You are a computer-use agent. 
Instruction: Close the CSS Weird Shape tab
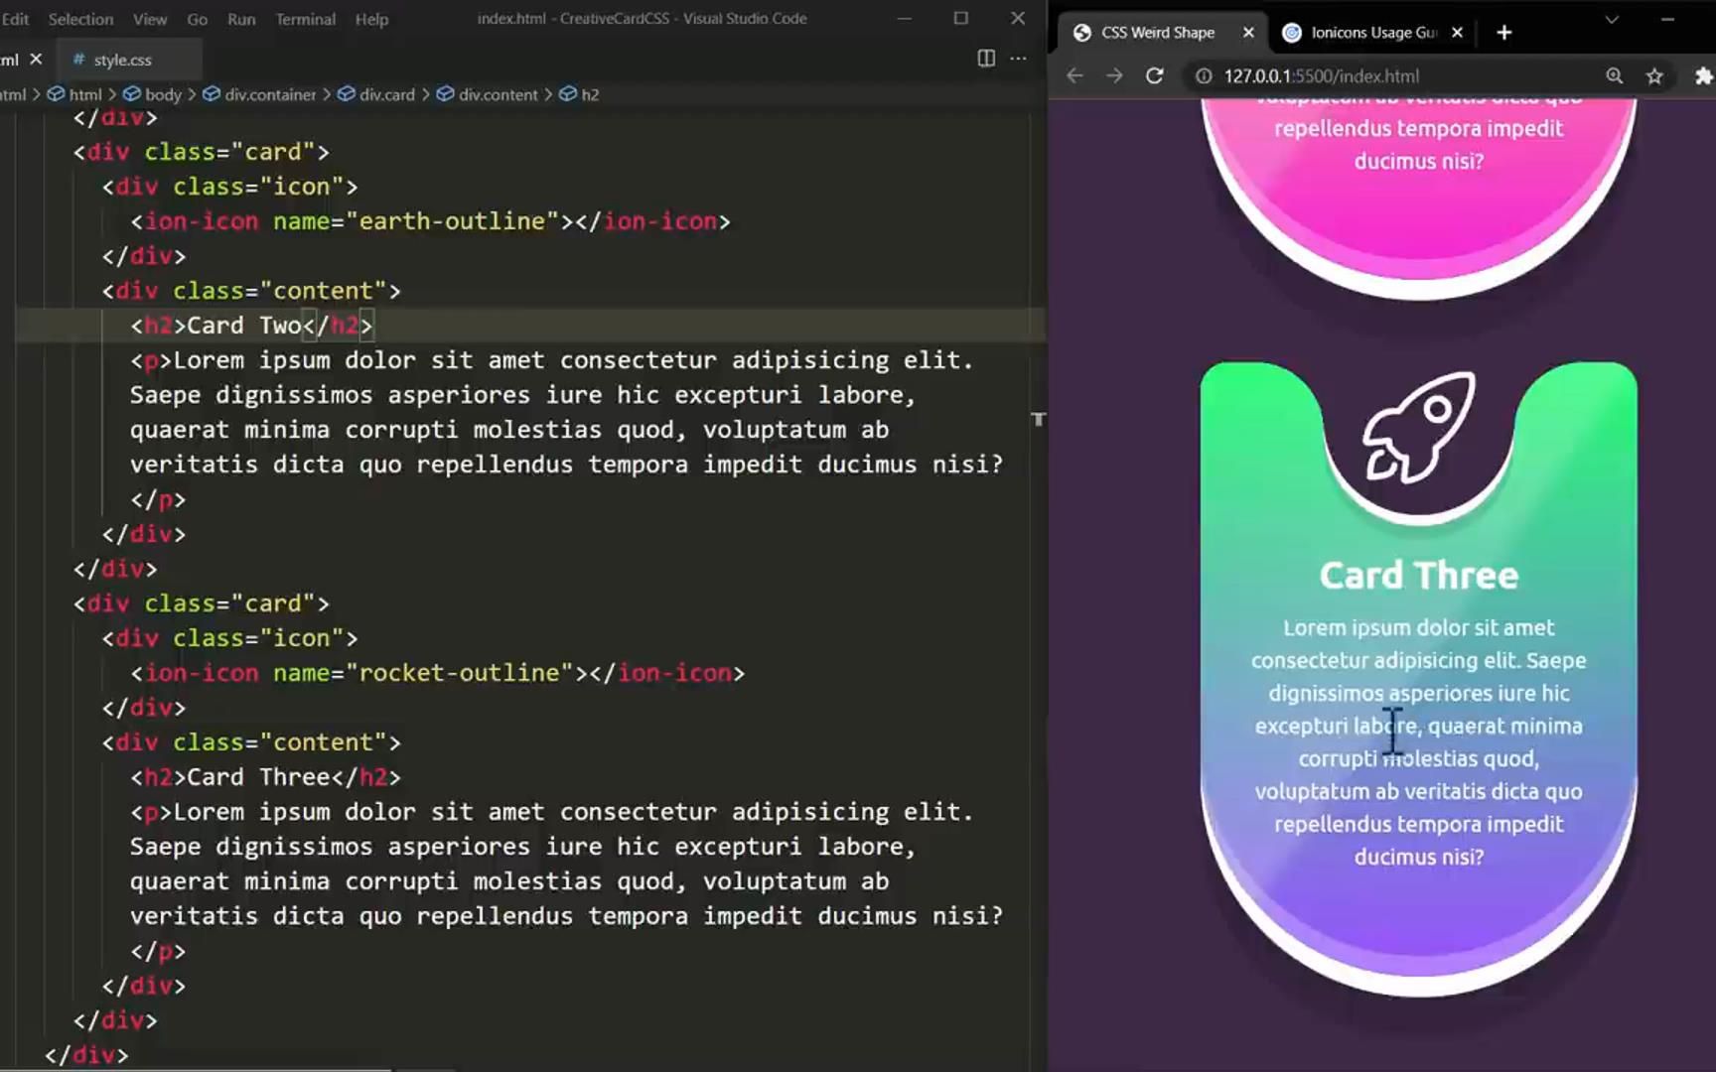click(1248, 33)
